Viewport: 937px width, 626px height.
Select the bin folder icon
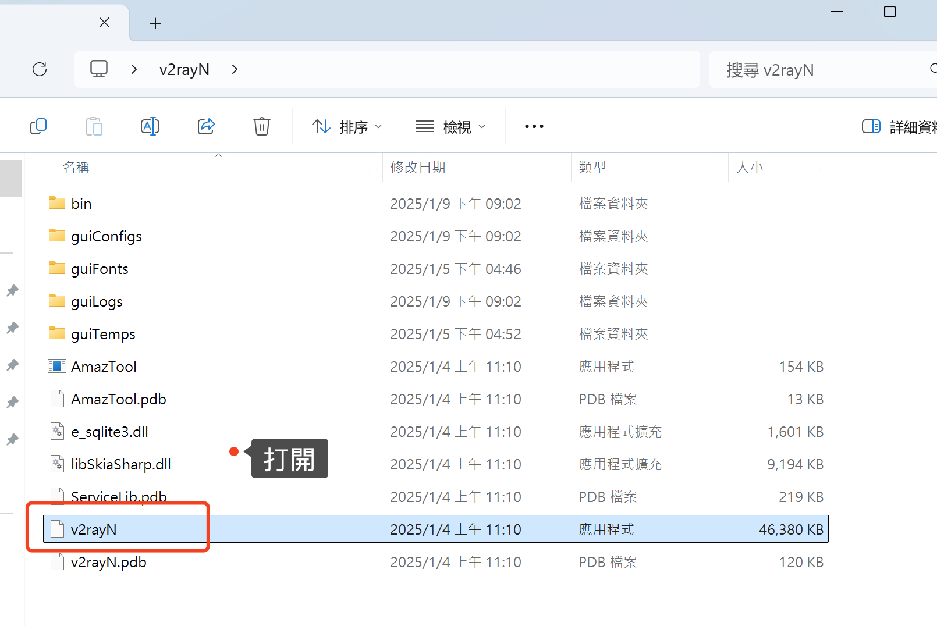57,203
